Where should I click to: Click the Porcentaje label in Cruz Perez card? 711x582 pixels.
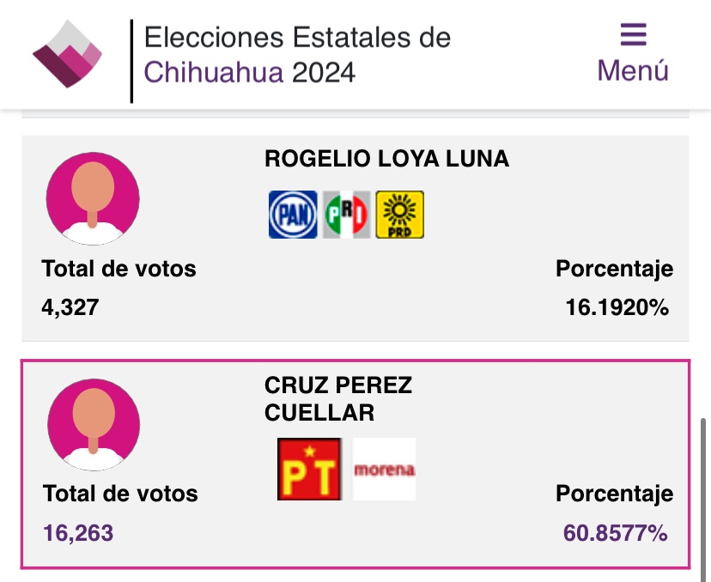[x=614, y=494]
